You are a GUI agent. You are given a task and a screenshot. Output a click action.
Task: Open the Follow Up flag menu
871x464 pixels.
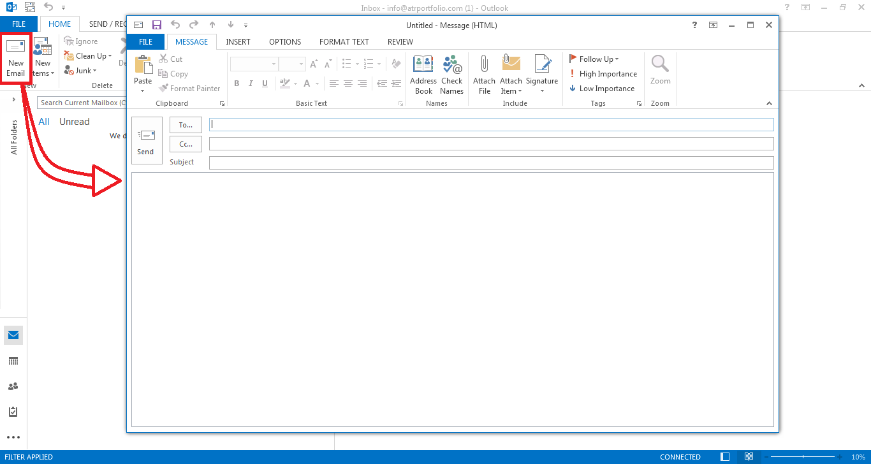594,59
